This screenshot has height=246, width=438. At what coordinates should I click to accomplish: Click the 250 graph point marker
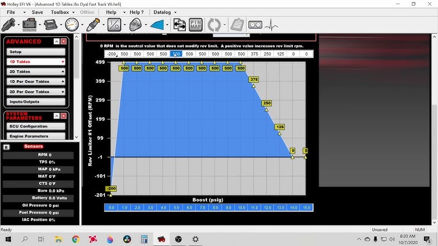coord(266,110)
